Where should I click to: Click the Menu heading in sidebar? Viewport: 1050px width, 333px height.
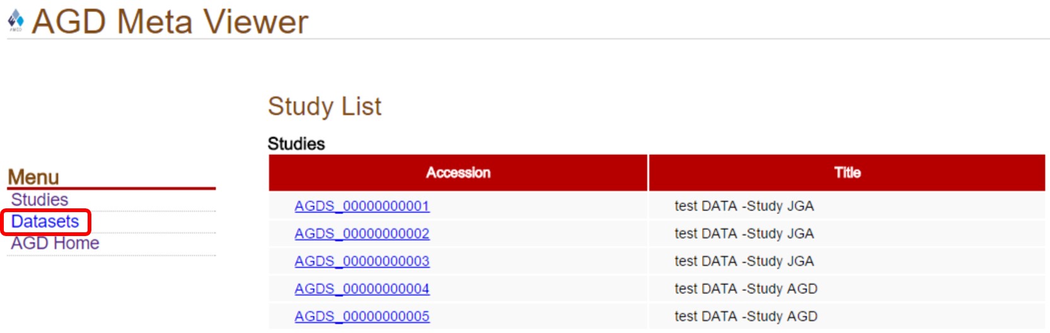(33, 177)
